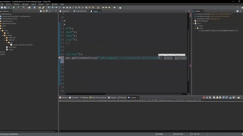Open the Project menu
This screenshot has width=243, height=136.
click(x=41, y=4)
